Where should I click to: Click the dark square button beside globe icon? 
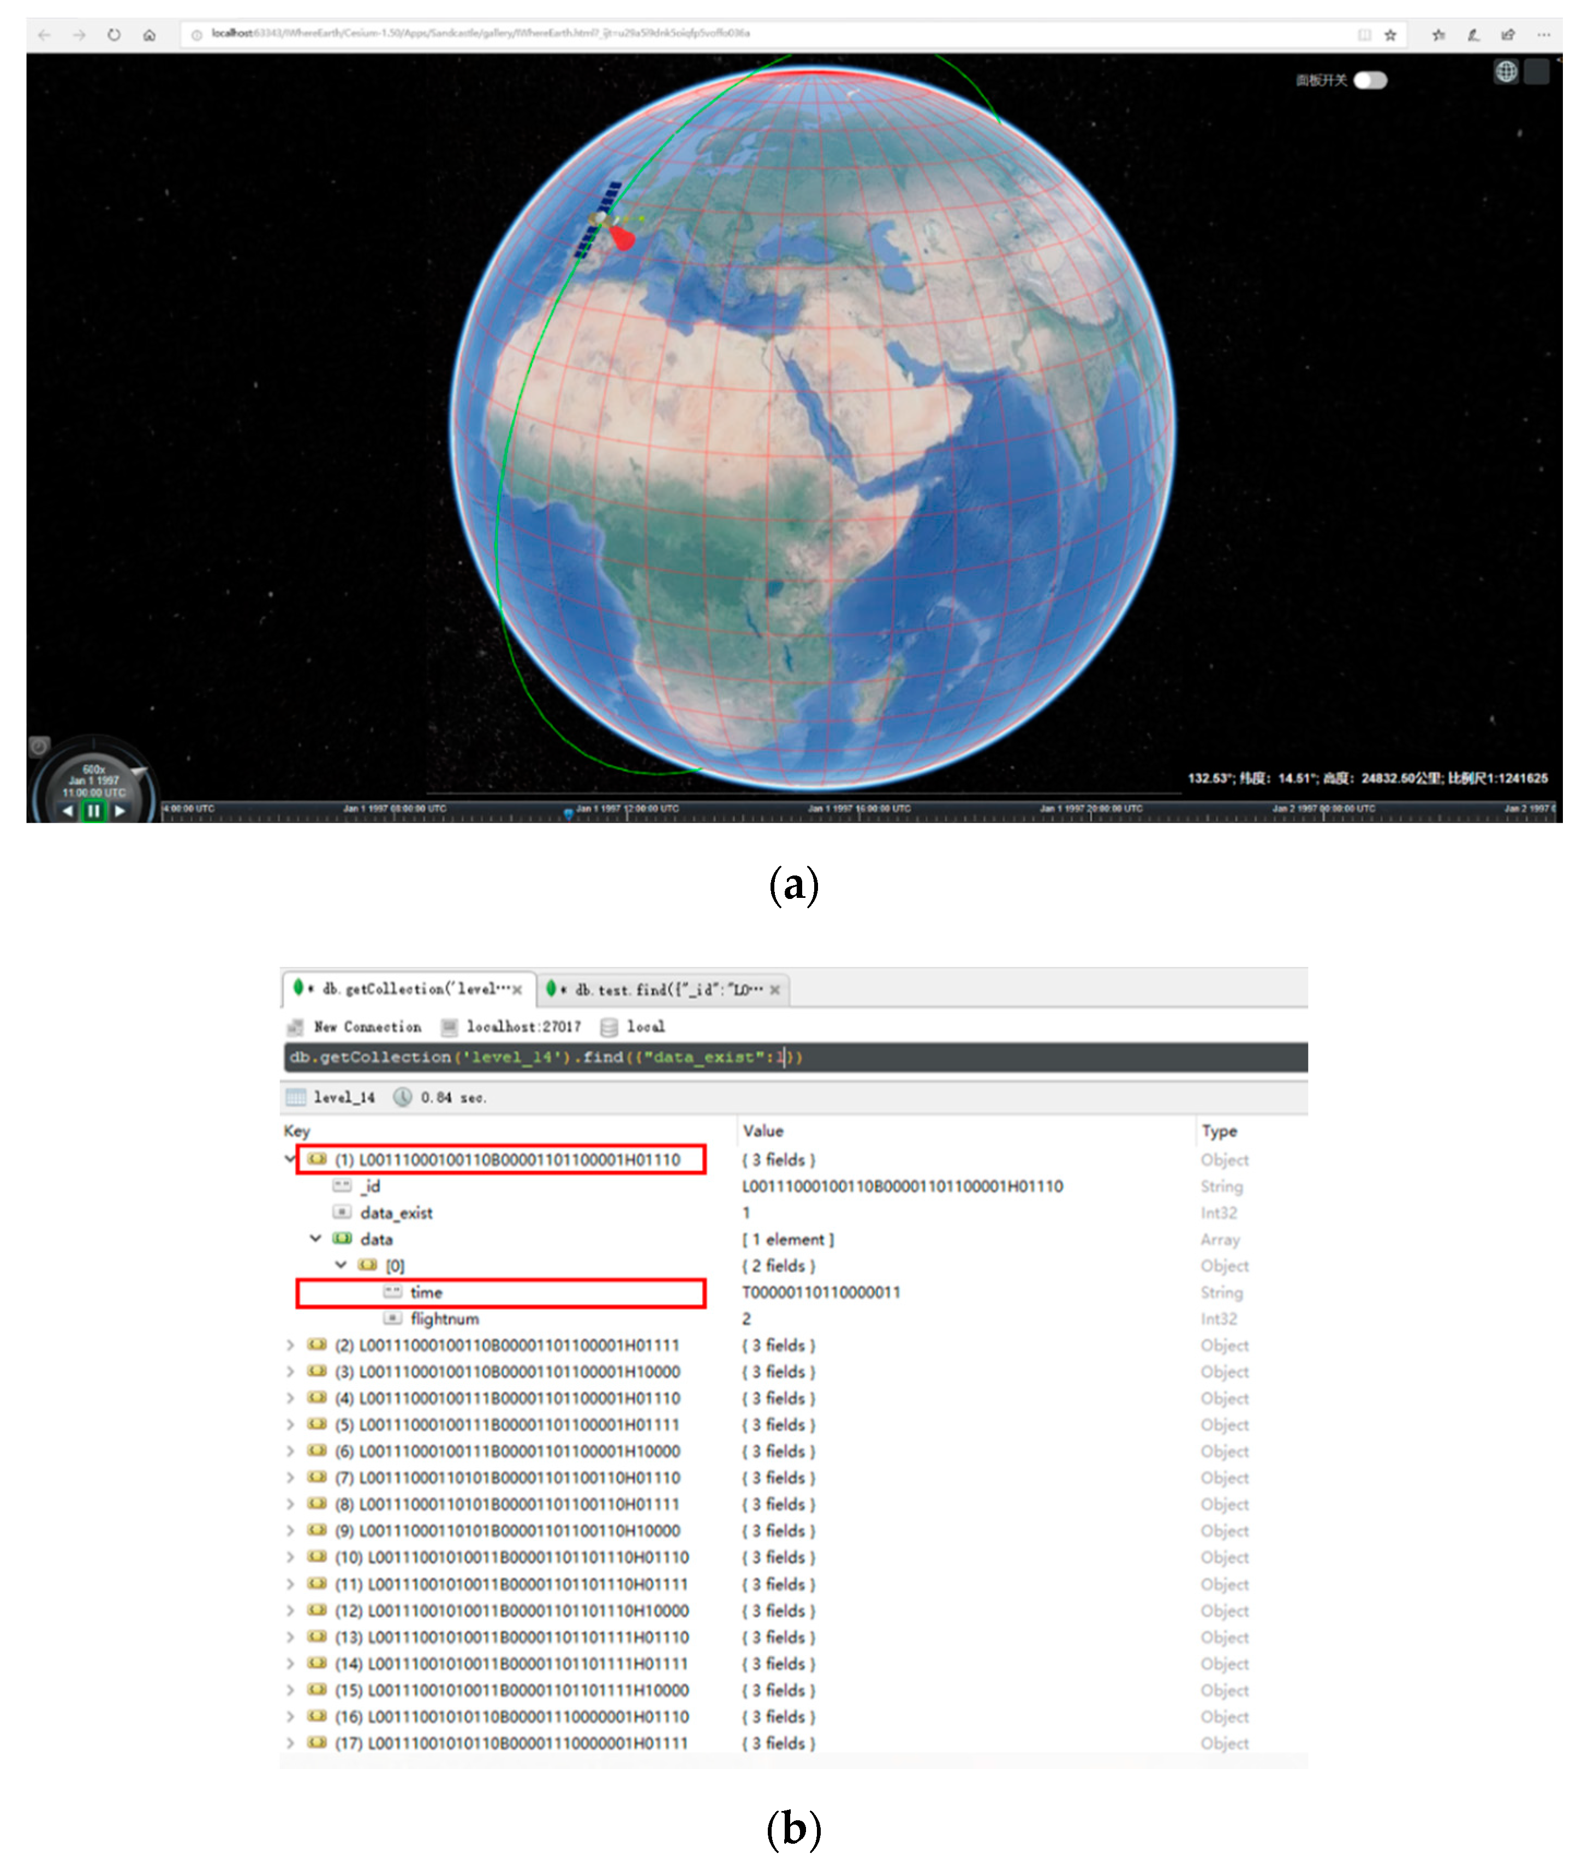click(1537, 71)
